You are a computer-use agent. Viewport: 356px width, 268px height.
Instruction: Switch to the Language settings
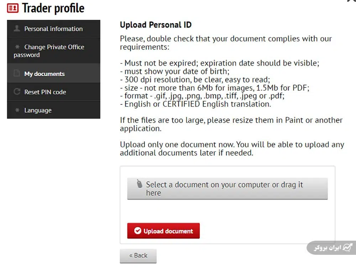coord(38,111)
